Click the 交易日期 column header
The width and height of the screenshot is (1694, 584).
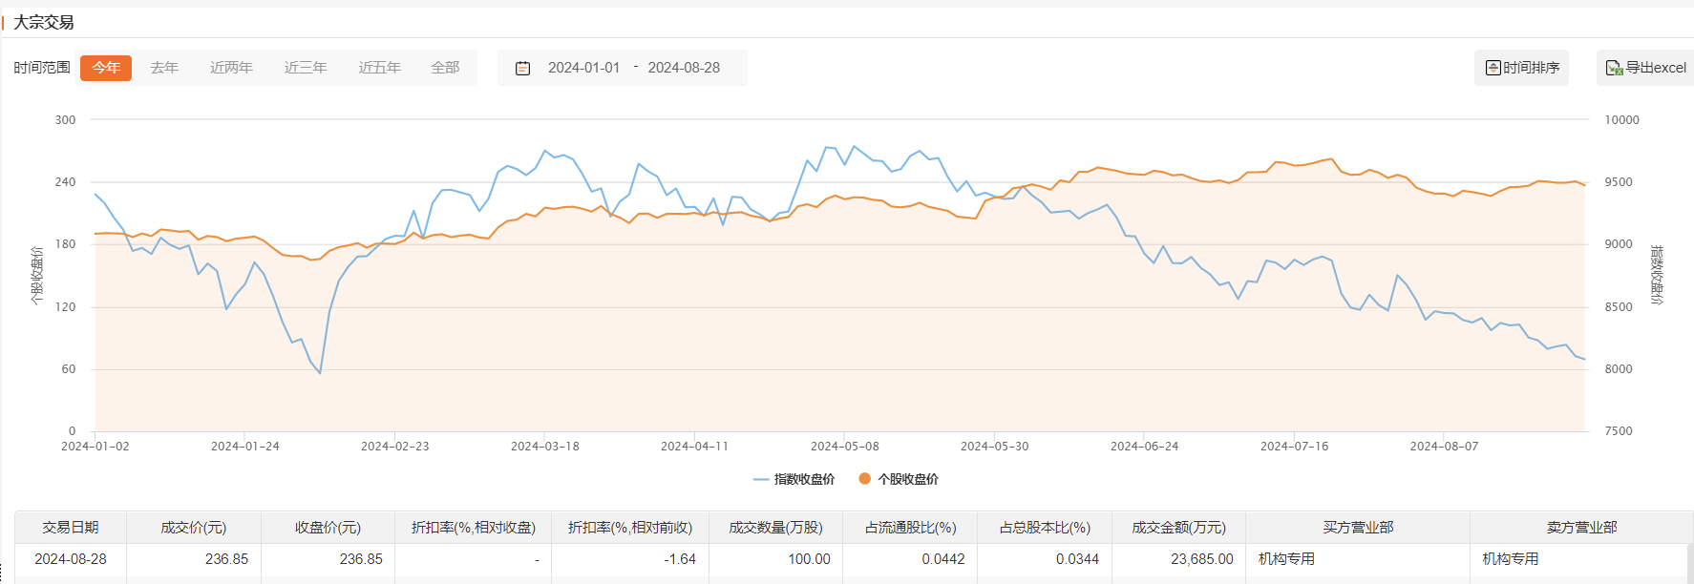71,528
